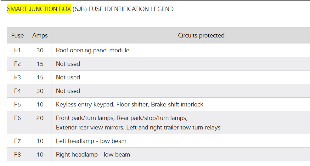The image size is (310, 166).
Task: Select the Amps column header
Action: click(x=40, y=35)
